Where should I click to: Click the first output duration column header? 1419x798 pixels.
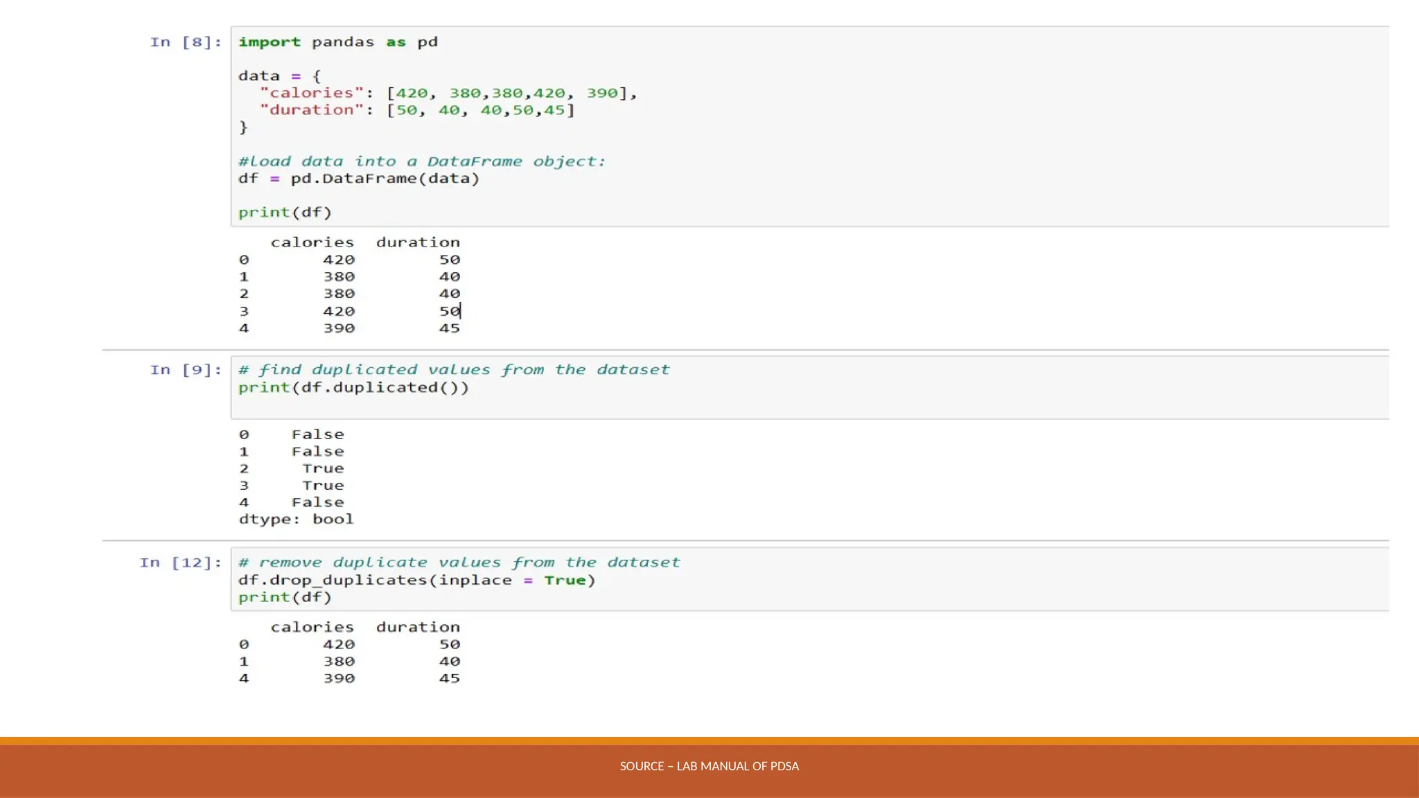tap(418, 242)
